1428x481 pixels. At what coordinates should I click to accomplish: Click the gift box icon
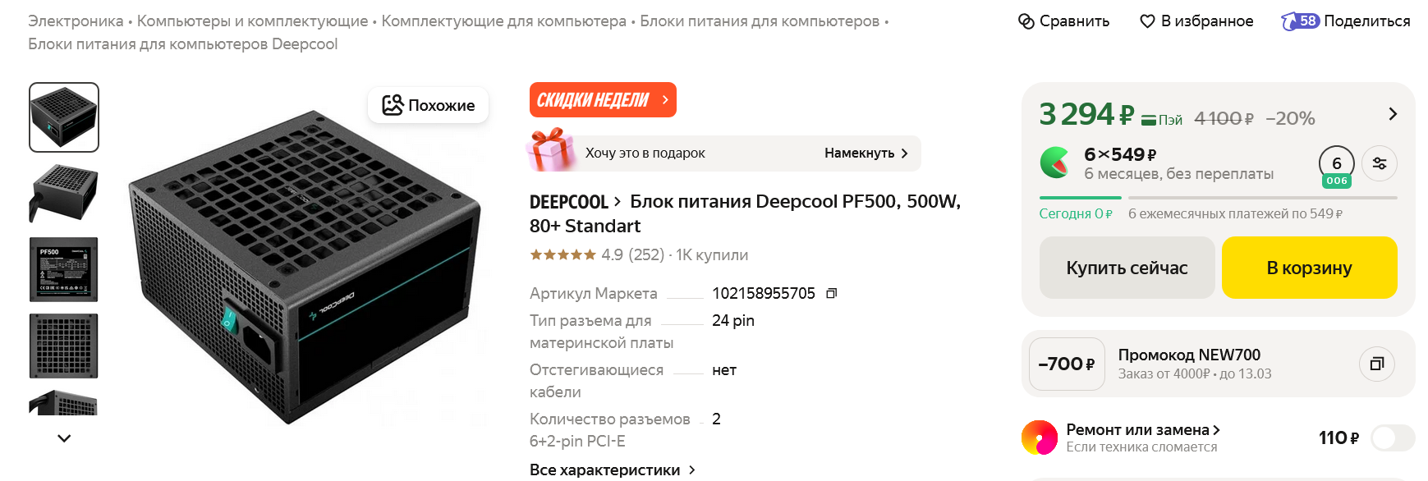click(x=552, y=151)
